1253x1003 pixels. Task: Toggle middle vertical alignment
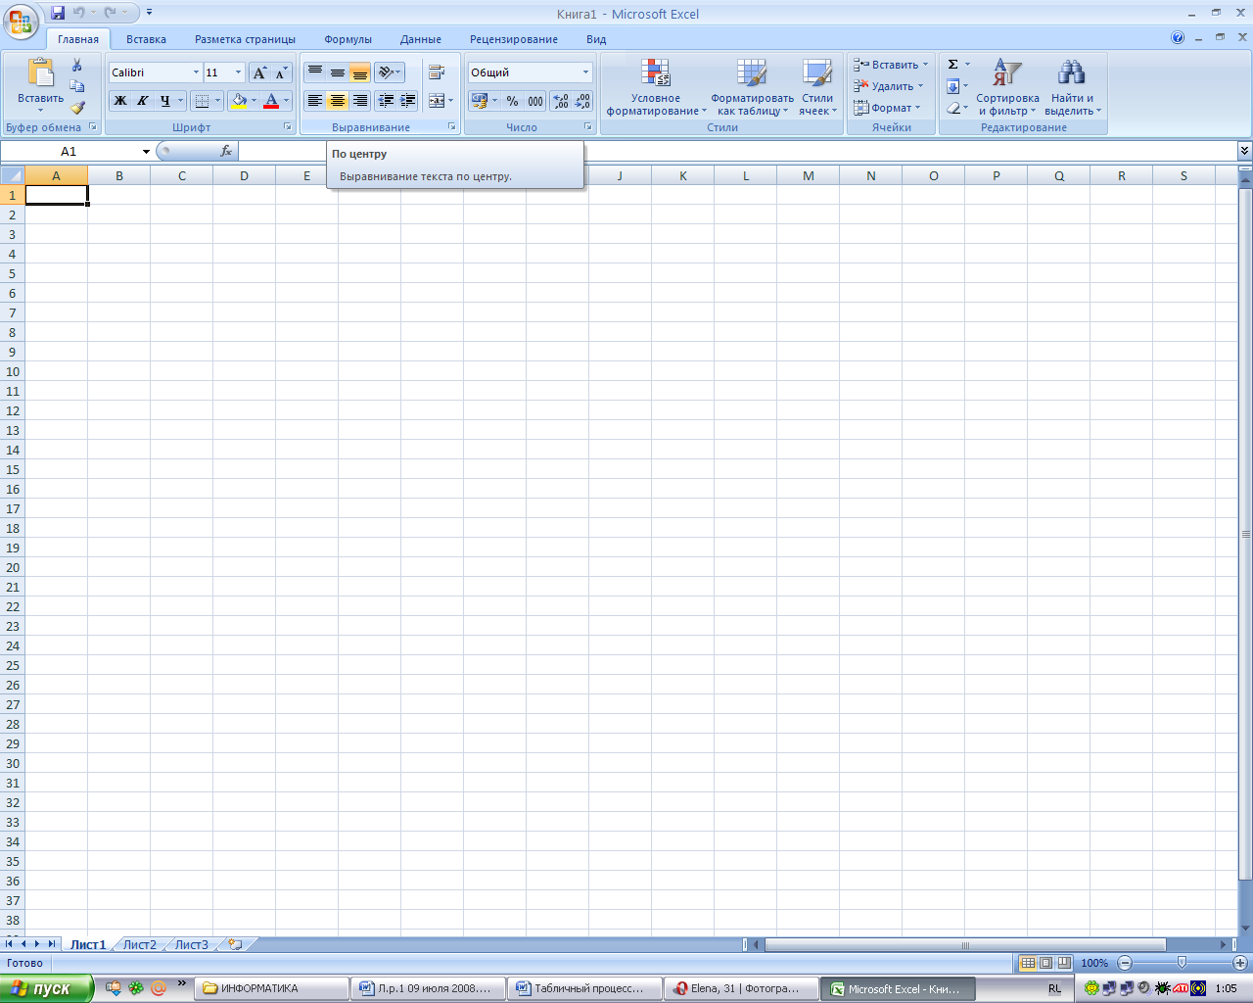tap(337, 72)
